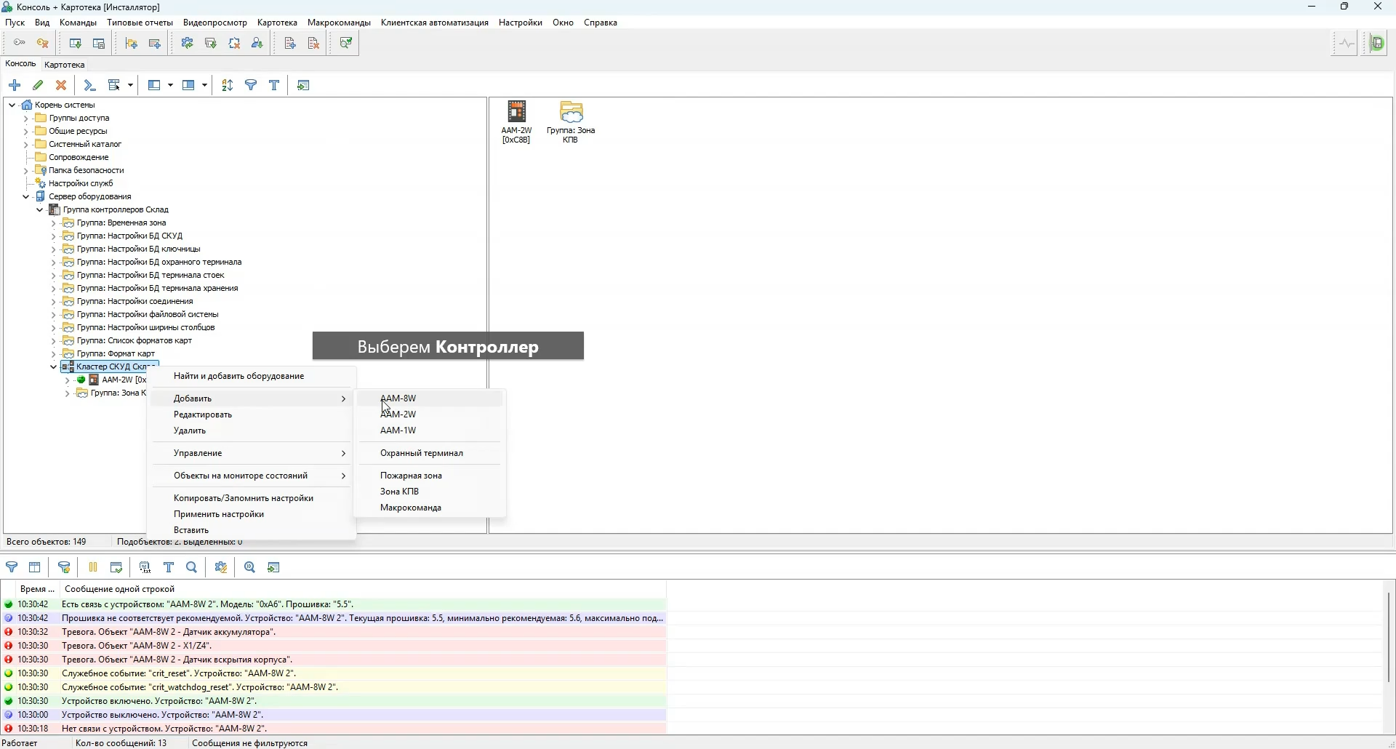Select AAM-2W from the Добавить submenu
Image resolution: width=1396 pixels, height=749 pixels.
pos(400,415)
